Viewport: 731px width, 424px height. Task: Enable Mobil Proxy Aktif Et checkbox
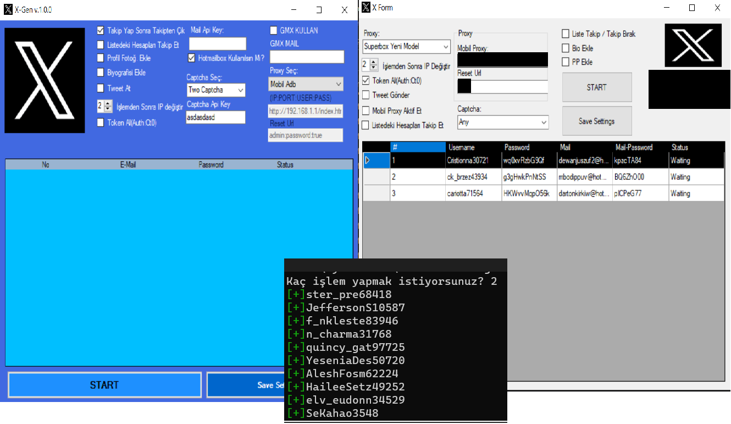point(366,111)
